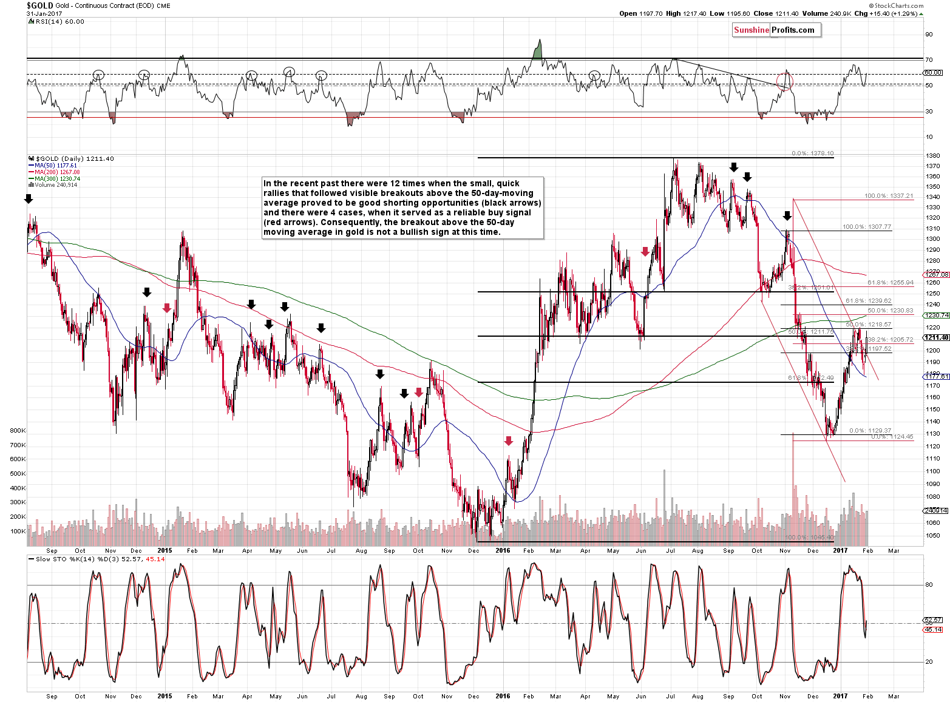
Task: Click the candlestick icon beside $GOLD (Daily)
Action: [x=31, y=159]
